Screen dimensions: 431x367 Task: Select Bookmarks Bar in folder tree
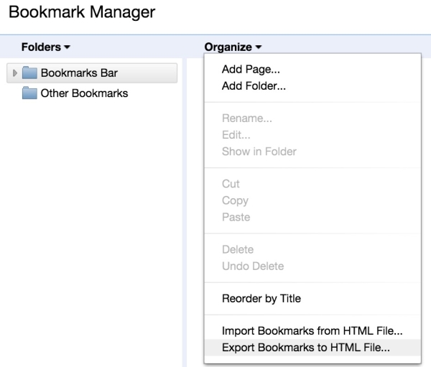79,73
